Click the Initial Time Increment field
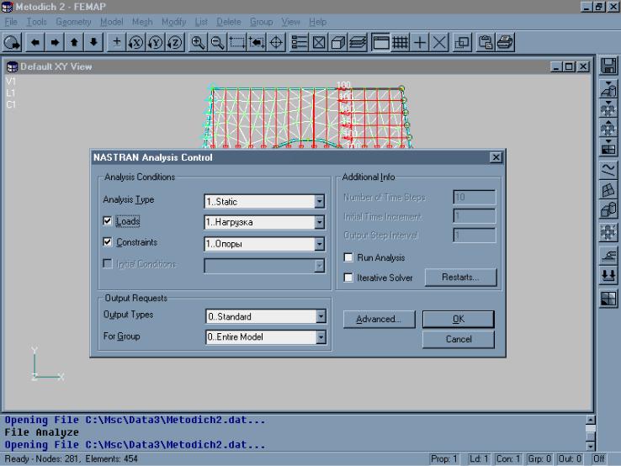The image size is (621, 466). click(x=474, y=216)
